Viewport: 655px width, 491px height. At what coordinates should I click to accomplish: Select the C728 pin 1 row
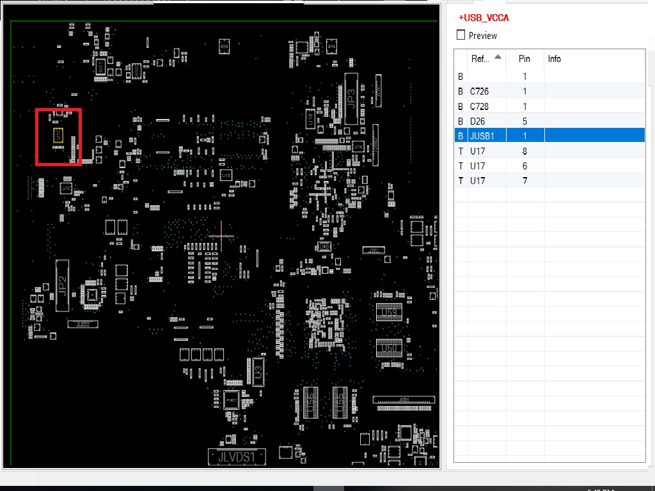[x=549, y=107]
